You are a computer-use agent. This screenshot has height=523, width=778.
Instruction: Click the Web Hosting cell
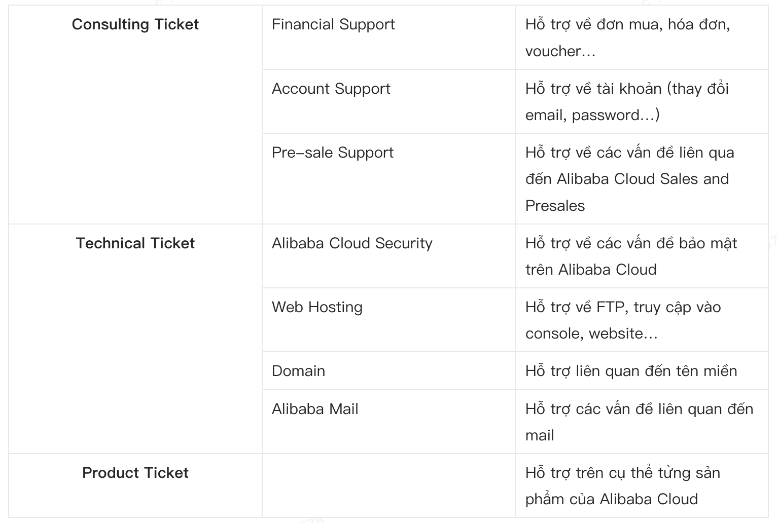[317, 307]
